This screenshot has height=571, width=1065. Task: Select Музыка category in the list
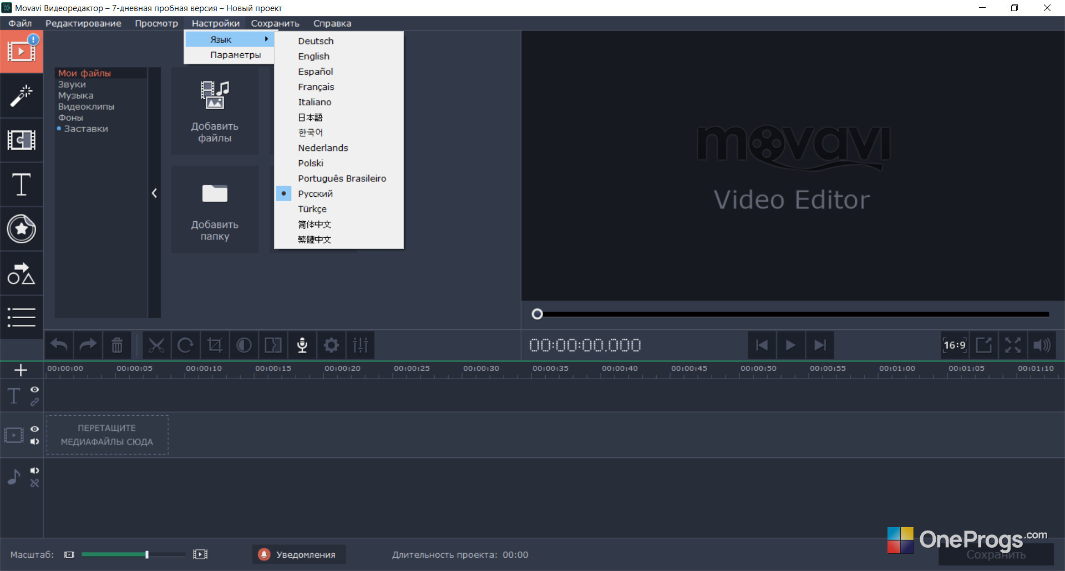pyautogui.click(x=76, y=95)
